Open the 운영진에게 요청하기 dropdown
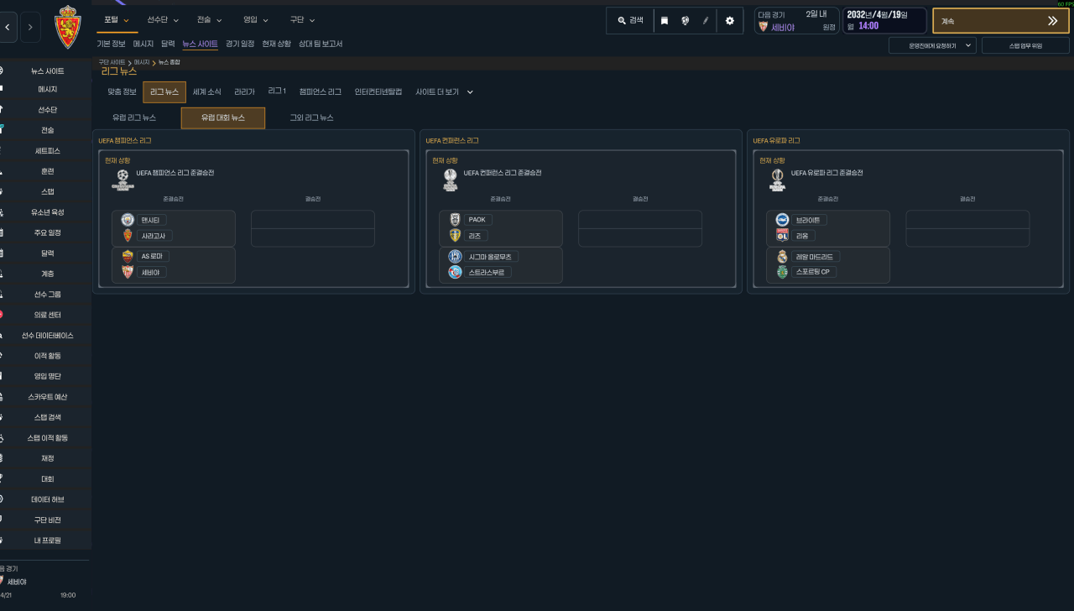 [932, 45]
